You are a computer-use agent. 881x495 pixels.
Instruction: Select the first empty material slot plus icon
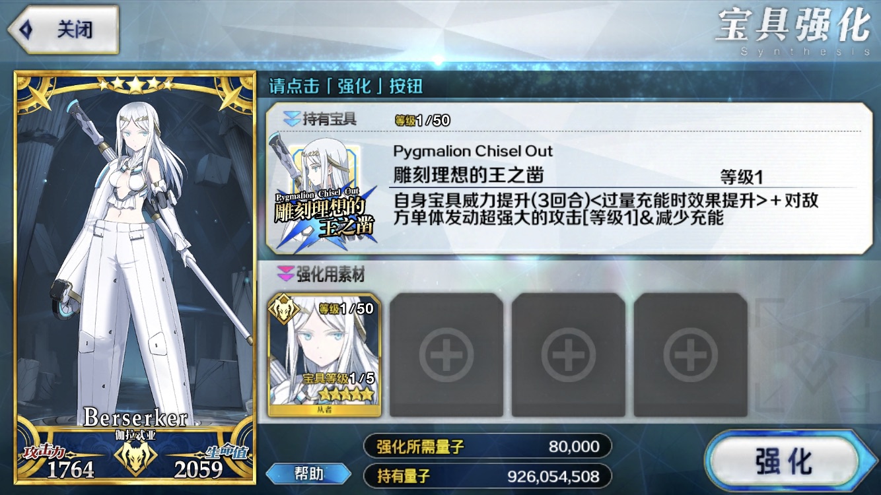pyautogui.click(x=446, y=355)
